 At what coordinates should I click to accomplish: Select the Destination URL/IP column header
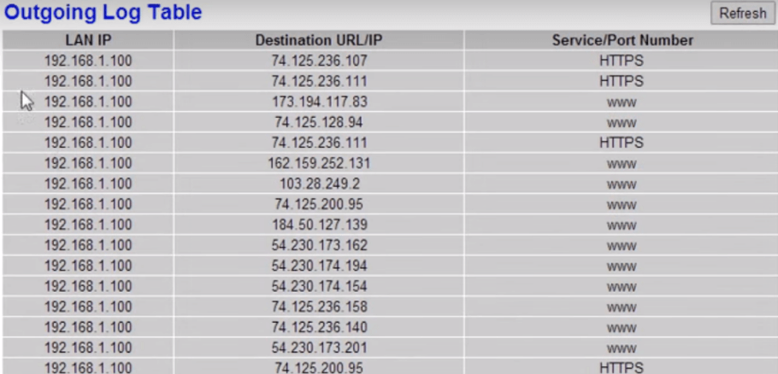click(x=319, y=40)
